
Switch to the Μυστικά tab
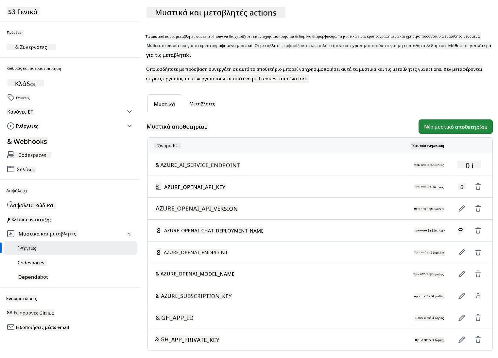(x=165, y=104)
